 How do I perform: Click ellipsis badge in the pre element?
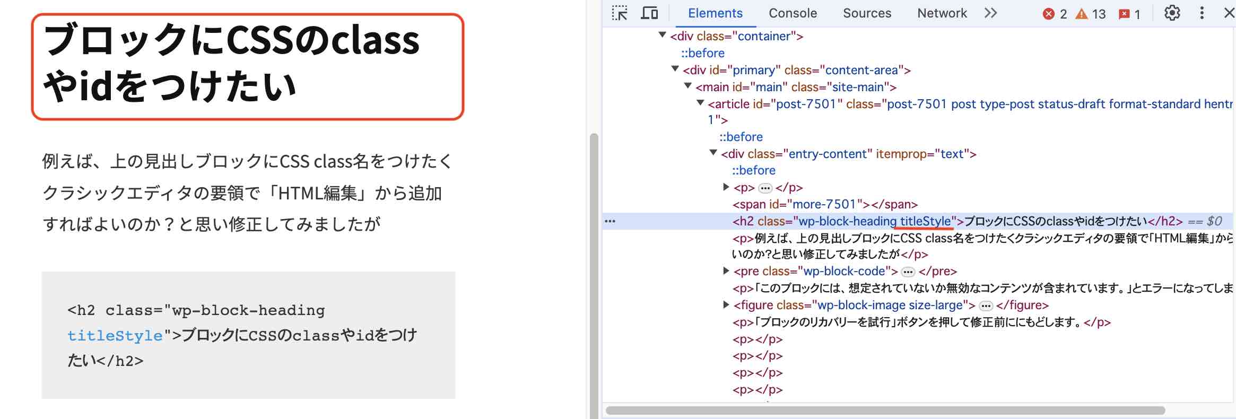pos(908,272)
